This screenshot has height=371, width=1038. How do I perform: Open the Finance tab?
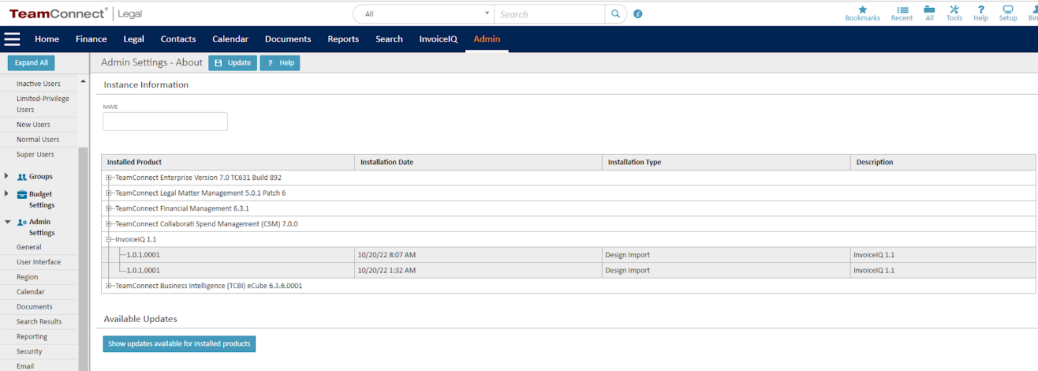(x=91, y=39)
